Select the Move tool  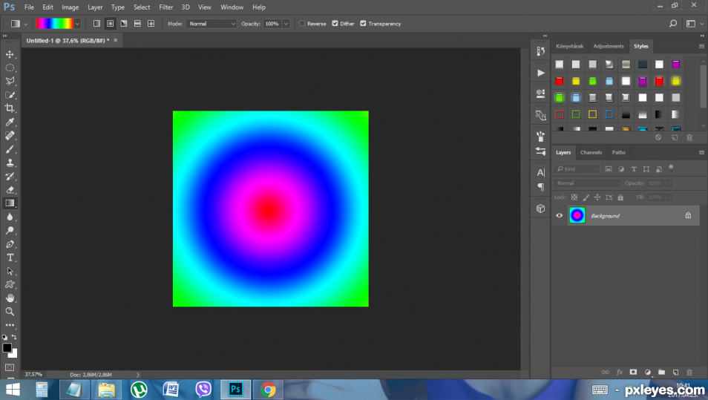(10, 54)
